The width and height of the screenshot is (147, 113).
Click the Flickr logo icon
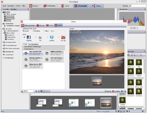coord(40,37)
